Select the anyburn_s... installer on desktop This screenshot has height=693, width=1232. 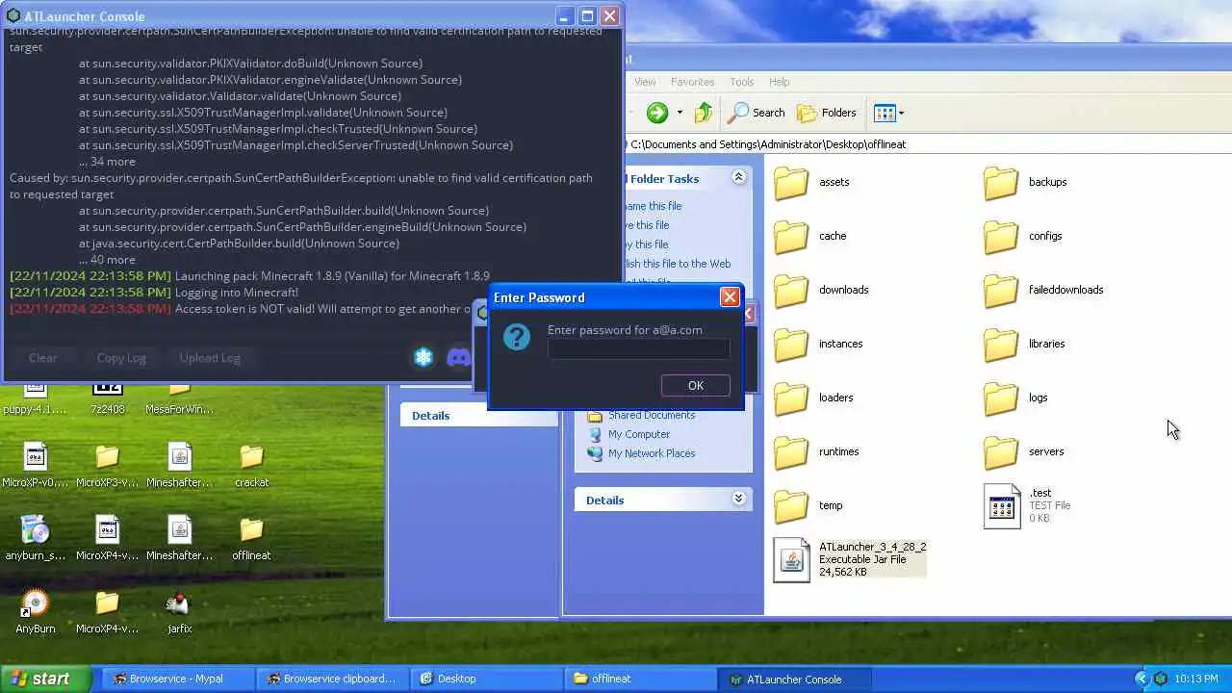pos(36,538)
